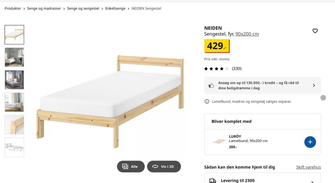Add LURÖY slatted base with plus button
Screen dimensions: 335x183
[x=310, y=142]
